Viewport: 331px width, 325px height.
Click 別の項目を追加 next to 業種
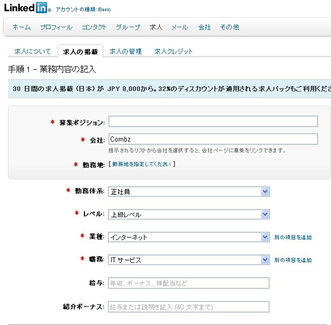pyautogui.click(x=293, y=237)
